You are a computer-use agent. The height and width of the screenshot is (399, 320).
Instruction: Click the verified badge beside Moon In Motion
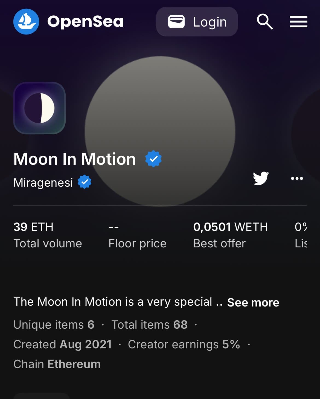(153, 159)
